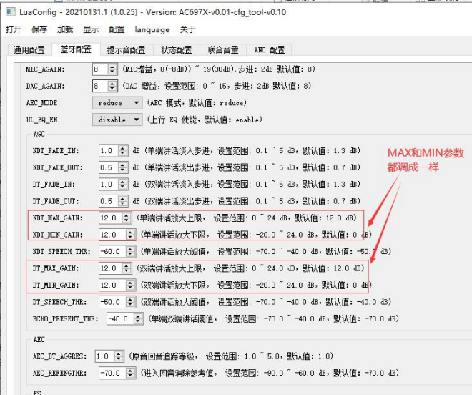Image resolution: width=472 pixels, height=395 pixels.
Task: Click the DAC_AGAIN value field
Action: tap(100, 86)
